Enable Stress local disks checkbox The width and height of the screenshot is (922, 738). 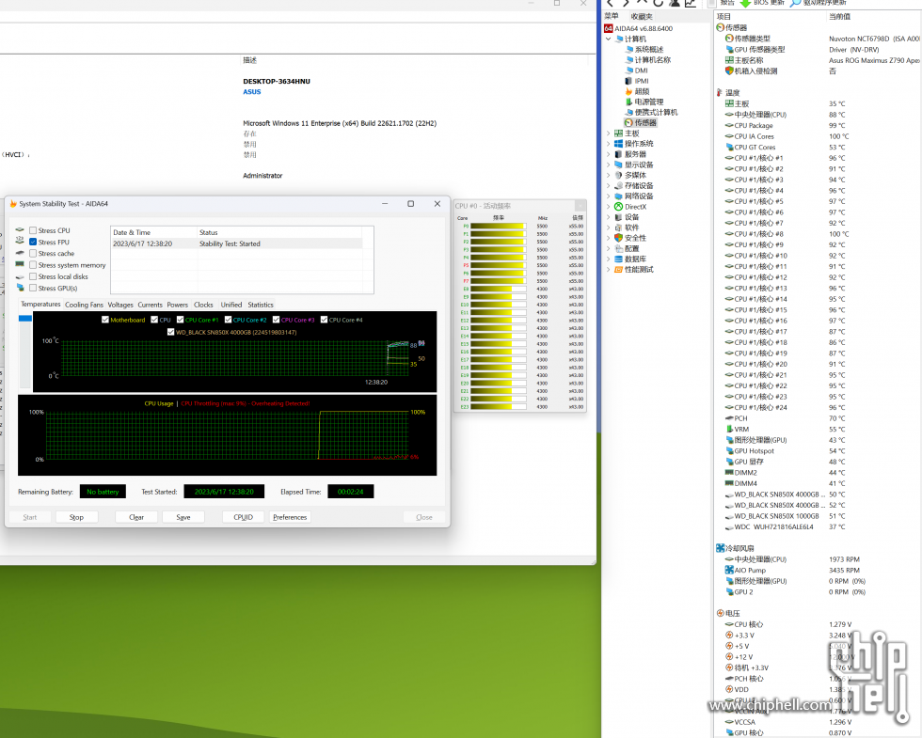coord(33,276)
